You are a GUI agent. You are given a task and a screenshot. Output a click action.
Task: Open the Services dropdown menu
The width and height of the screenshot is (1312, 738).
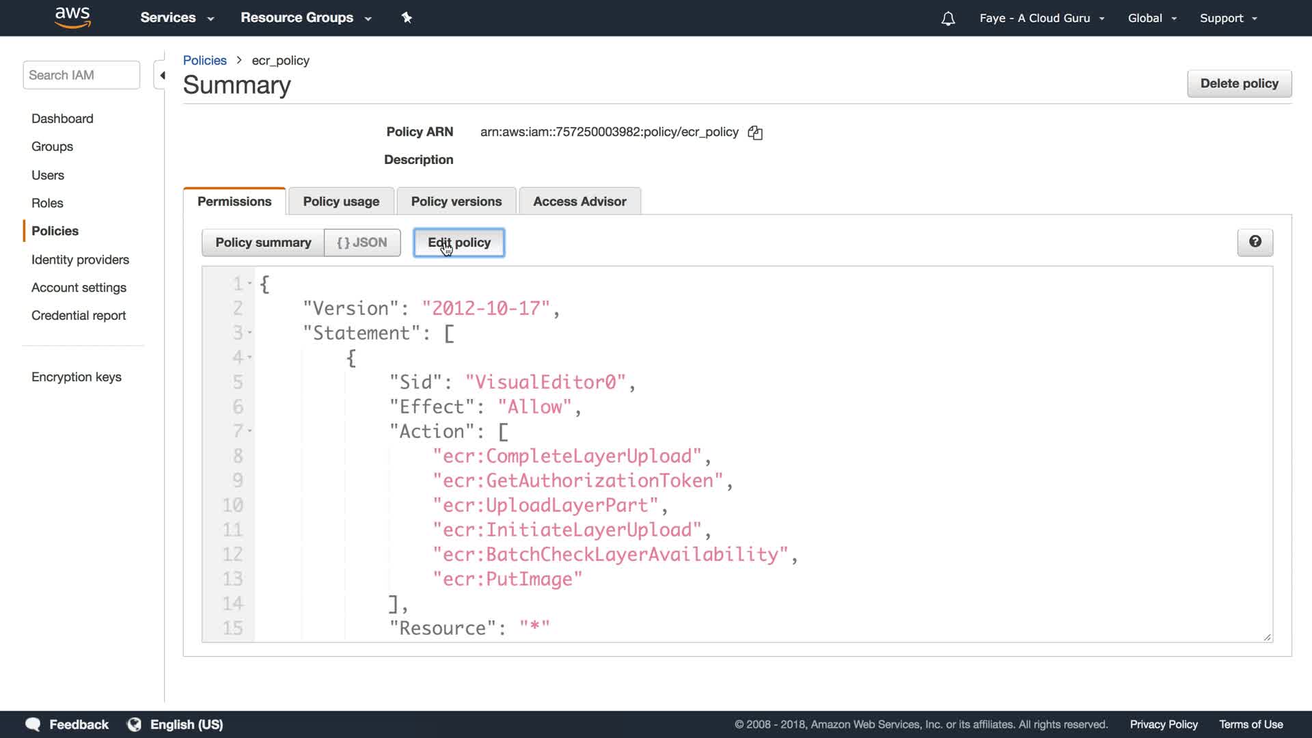click(x=177, y=18)
